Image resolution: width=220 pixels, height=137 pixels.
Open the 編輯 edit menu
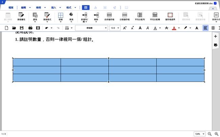pos(24,7)
